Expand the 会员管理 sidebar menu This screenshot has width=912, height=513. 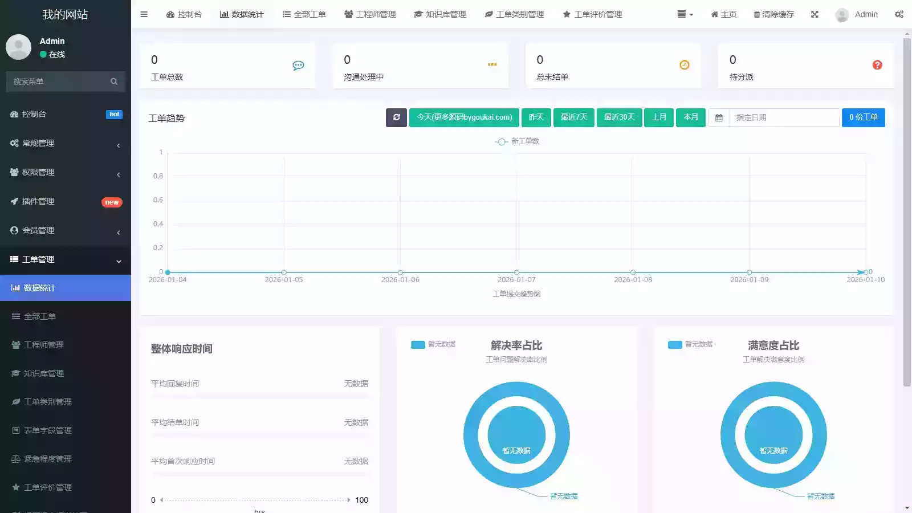(x=66, y=230)
